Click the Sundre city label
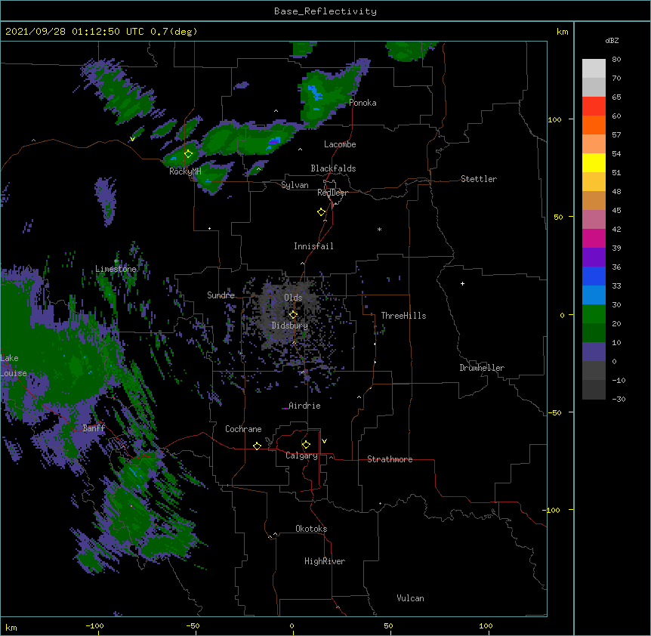Image resolution: width=651 pixels, height=636 pixels. [221, 295]
